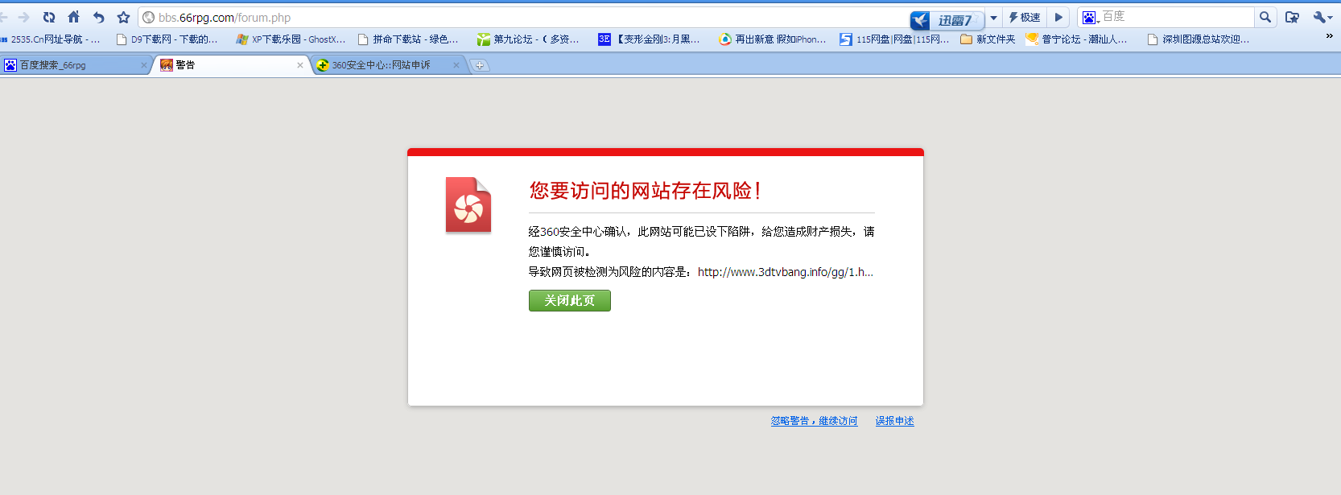Click the 百度 search input box

pos(1177,16)
